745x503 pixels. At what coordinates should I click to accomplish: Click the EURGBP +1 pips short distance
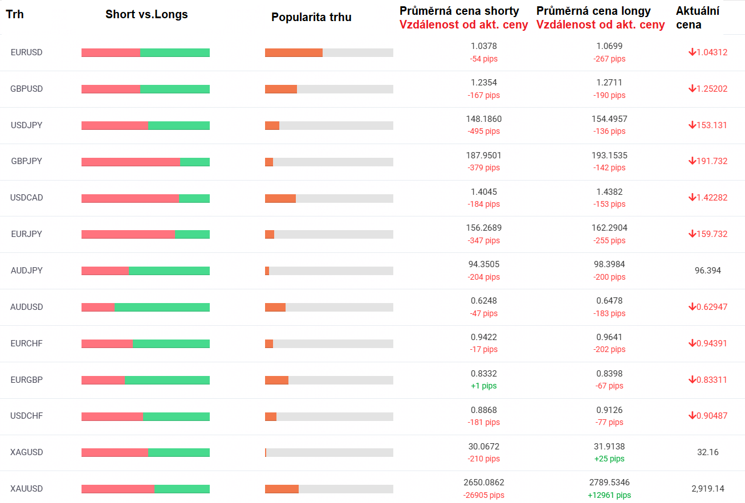(x=484, y=386)
